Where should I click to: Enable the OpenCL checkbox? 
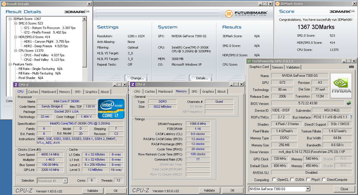[x=274, y=180]
